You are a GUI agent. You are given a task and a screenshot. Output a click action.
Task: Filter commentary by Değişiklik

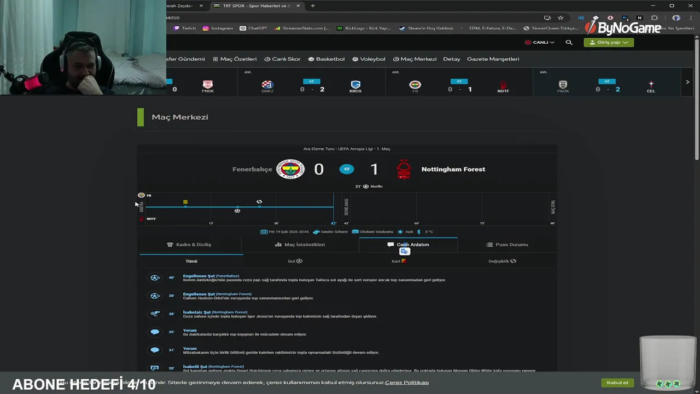502,261
